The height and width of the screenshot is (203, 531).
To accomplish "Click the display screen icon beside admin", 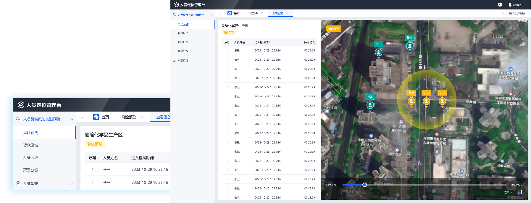I will pyautogui.click(x=500, y=5).
